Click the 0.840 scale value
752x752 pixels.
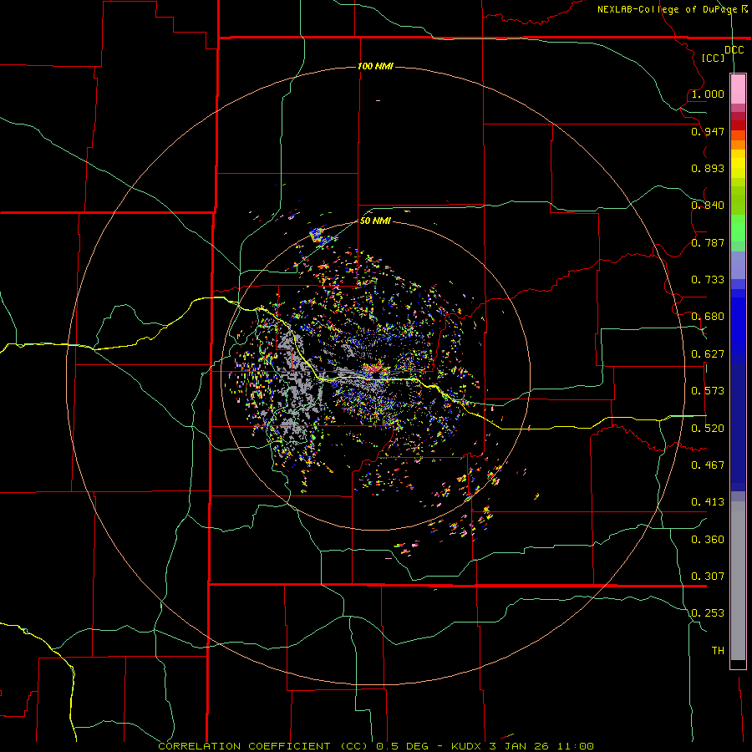coord(708,206)
